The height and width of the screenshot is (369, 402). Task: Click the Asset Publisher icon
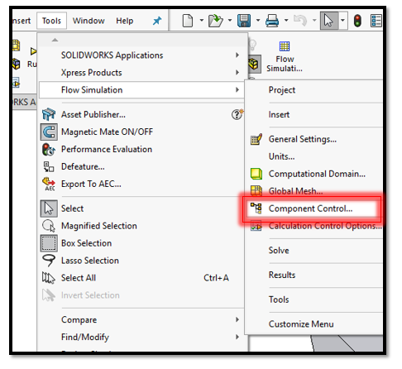[49, 114]
